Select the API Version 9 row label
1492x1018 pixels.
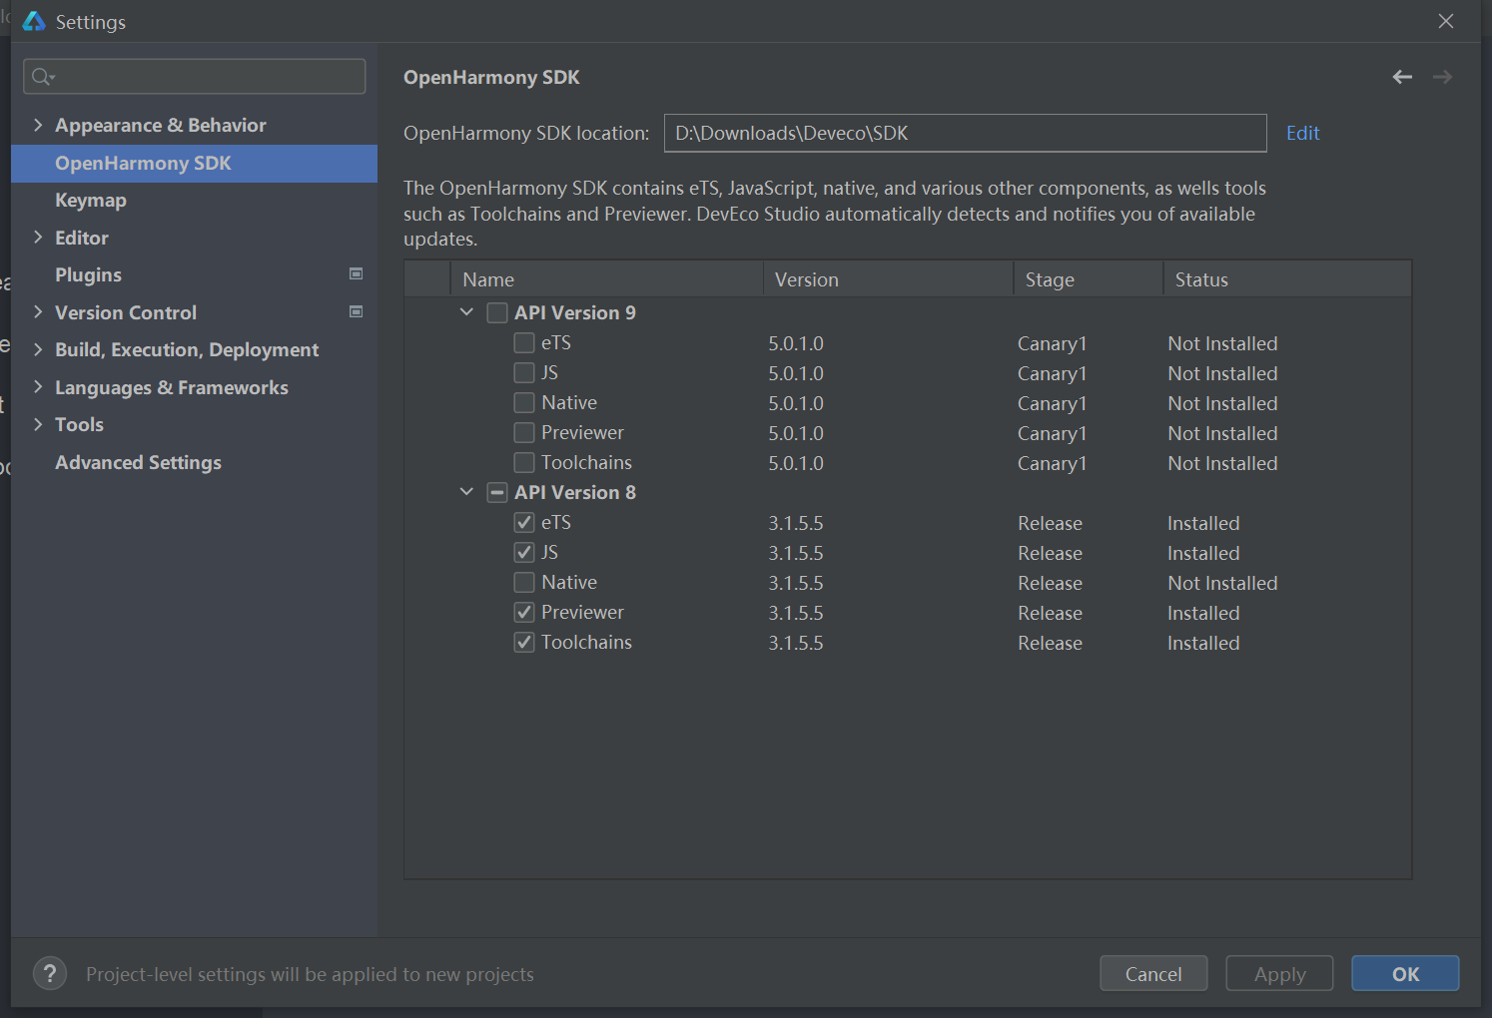(x=575, y=312)
